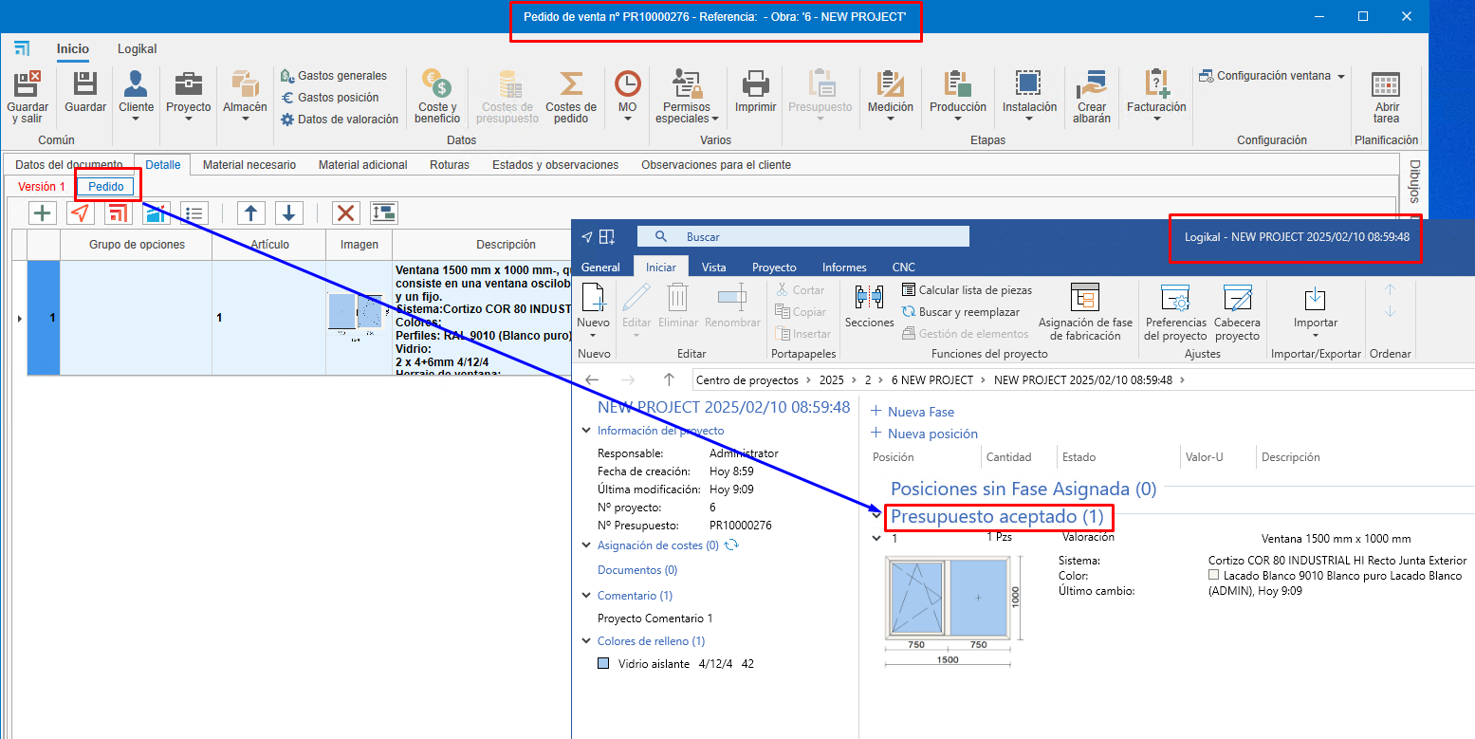Click the Guardar save icon

pos(85,83)
